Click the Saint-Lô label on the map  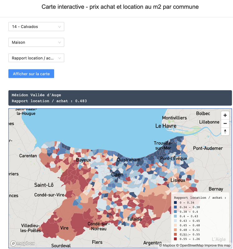[44, 185]
